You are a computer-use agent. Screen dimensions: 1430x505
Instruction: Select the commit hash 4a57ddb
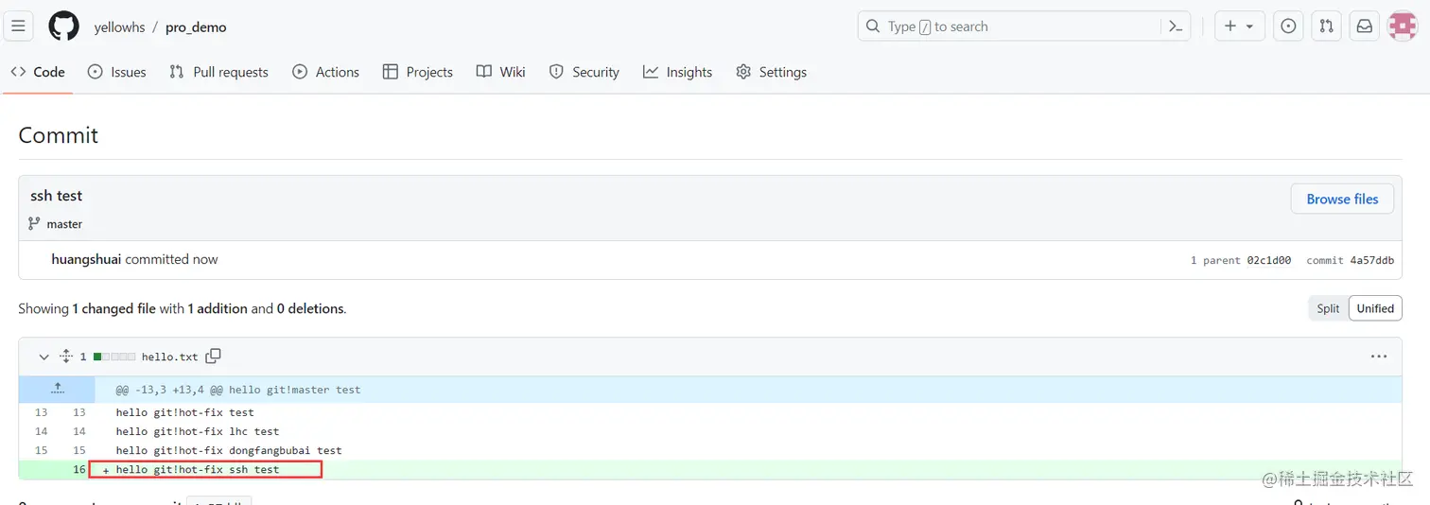[1371, 260]
